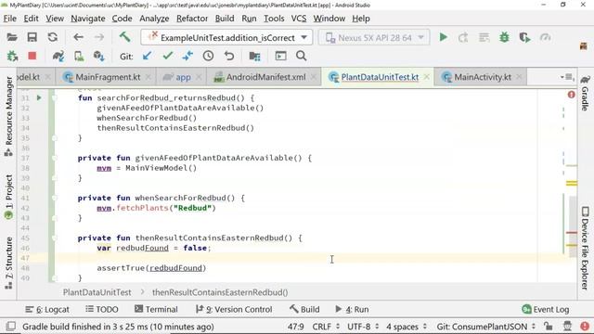The height and width of the screenshot is (334, 594).
Task: Open Git branch ConsumePlantJSON popup
Action: click(486, 327)
